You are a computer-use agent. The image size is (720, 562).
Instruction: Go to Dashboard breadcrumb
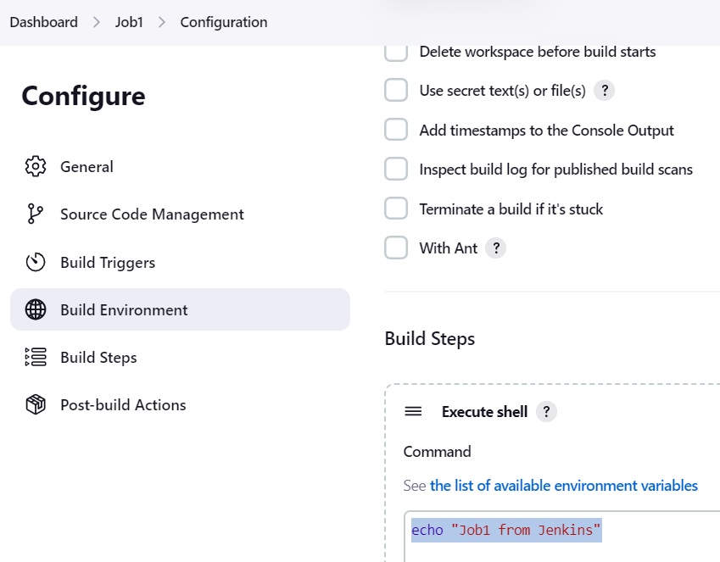click(43, 22)
